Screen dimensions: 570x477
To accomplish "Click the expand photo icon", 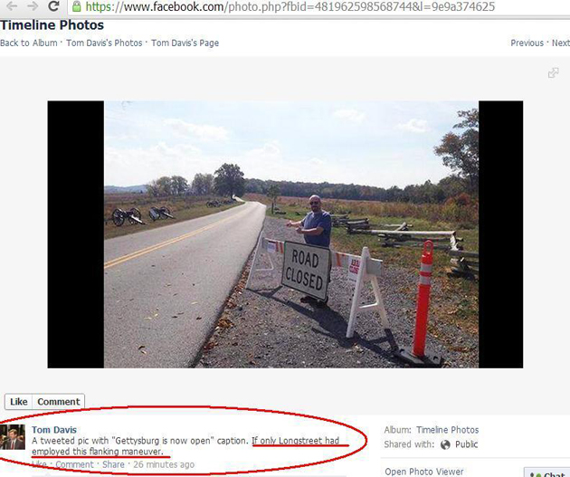I will tap(554, 72).
